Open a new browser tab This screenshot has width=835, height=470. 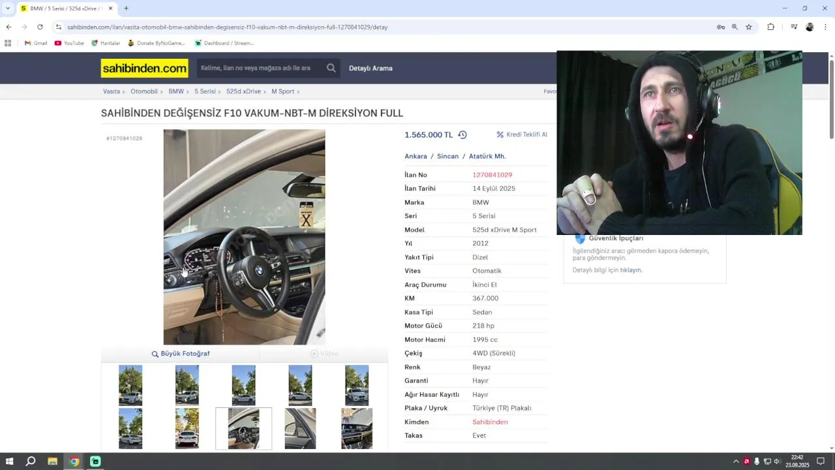[x=126, y=8]
